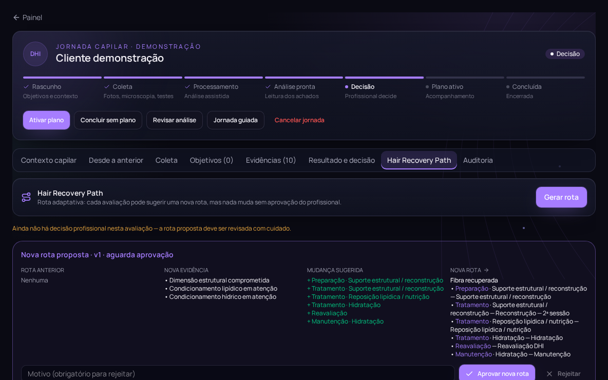Open the Coleta tab
Viewport: 608px width, 380px height.
166,160
